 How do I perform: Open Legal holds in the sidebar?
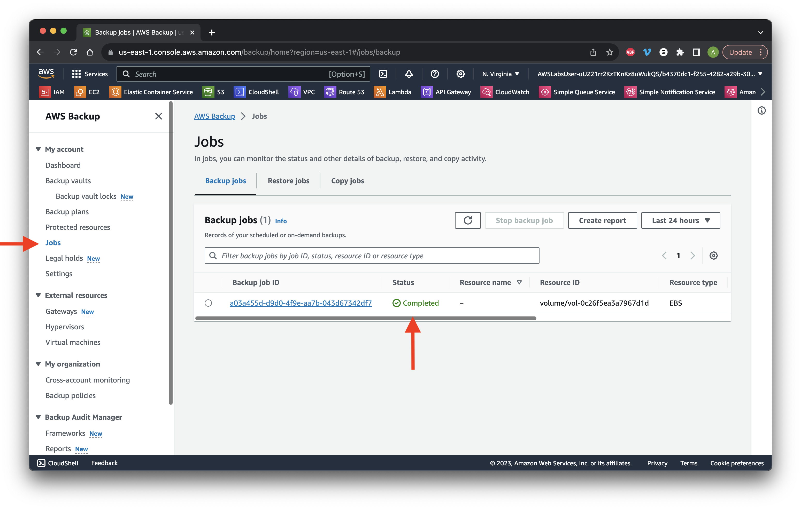[x=64, y=258]
